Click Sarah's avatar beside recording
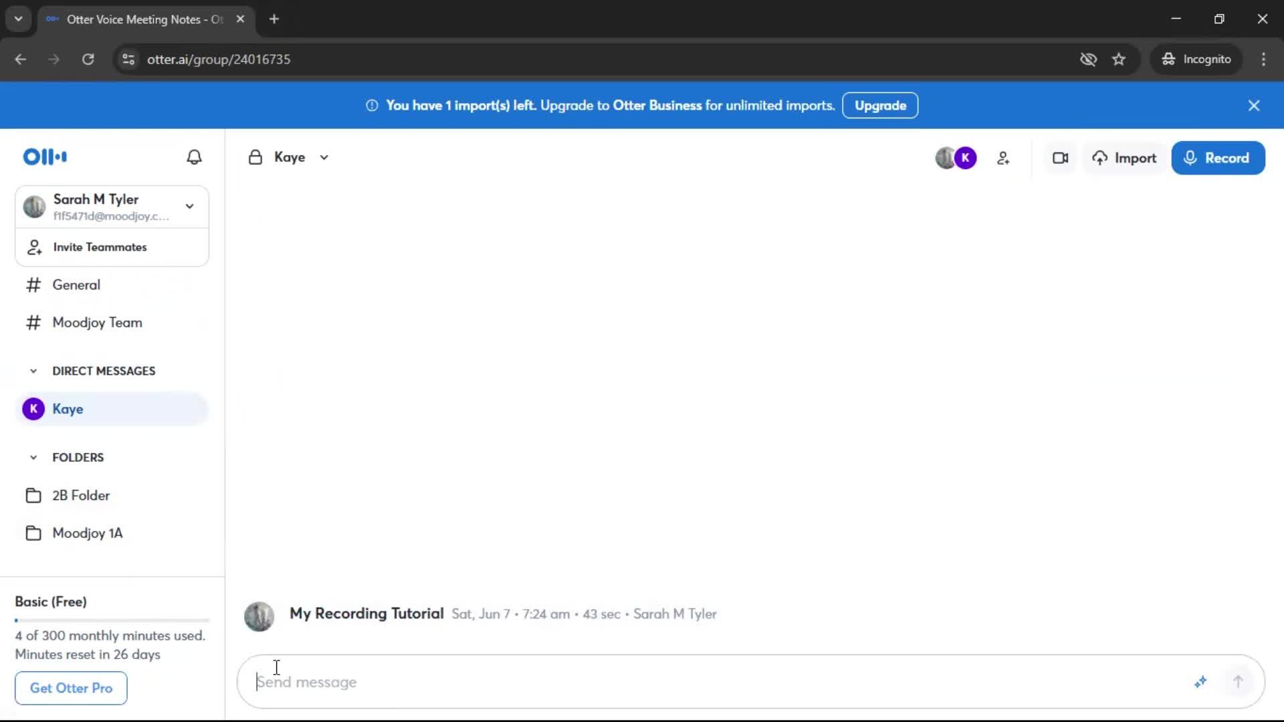 click(x=259, y=617)
